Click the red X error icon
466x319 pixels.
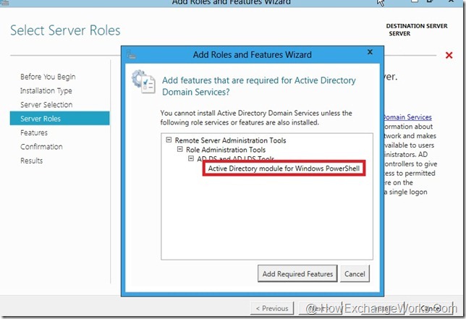(x=449, y=55)
